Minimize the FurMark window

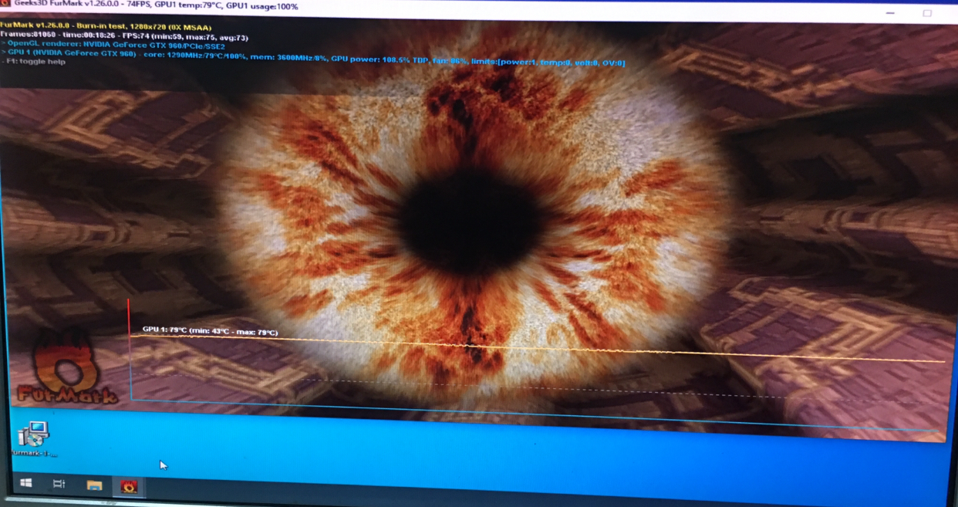tap(890, 13)
